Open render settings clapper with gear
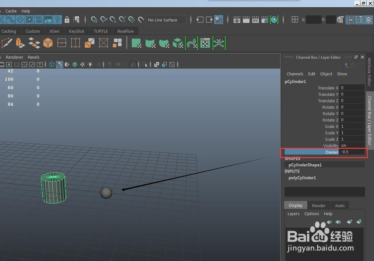Screen dimensions: 374x261 click(x=265, y=20)
